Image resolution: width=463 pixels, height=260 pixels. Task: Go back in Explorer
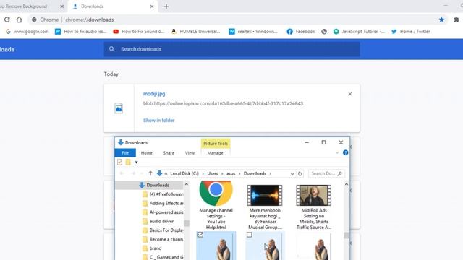coord(122,173)
